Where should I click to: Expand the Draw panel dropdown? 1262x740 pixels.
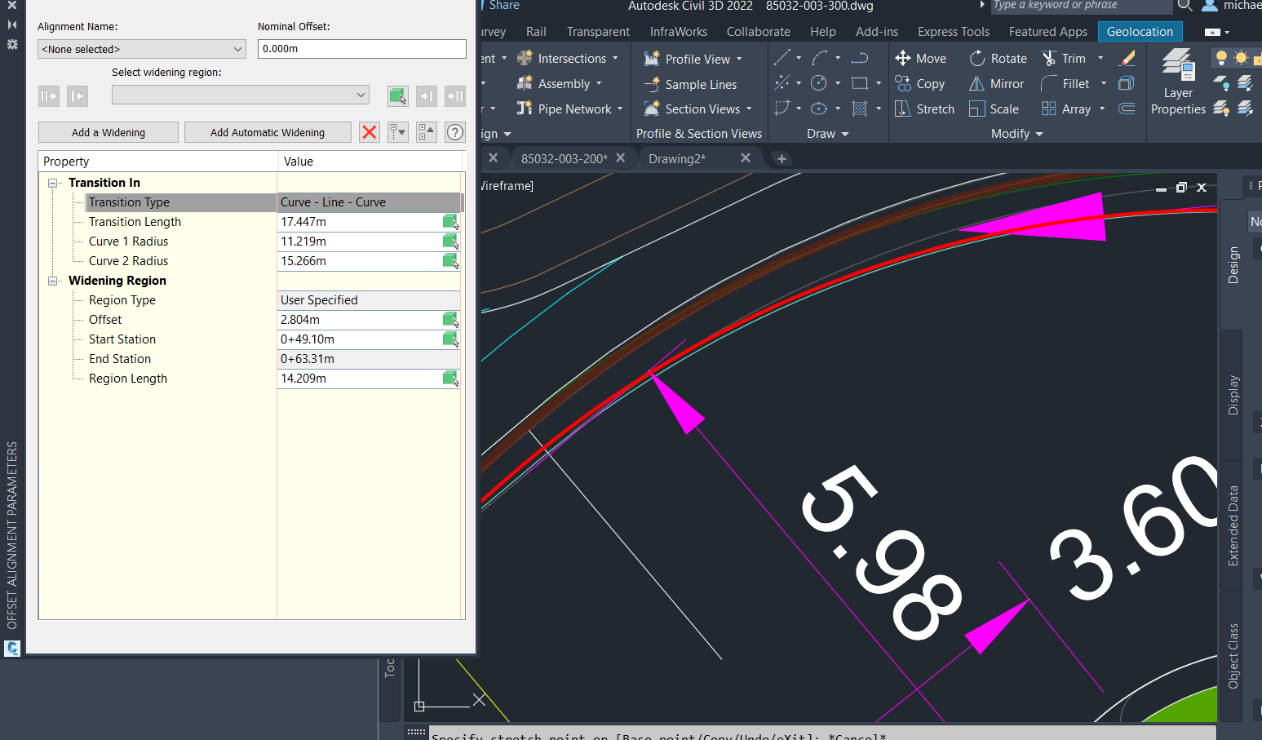[844, 133]
